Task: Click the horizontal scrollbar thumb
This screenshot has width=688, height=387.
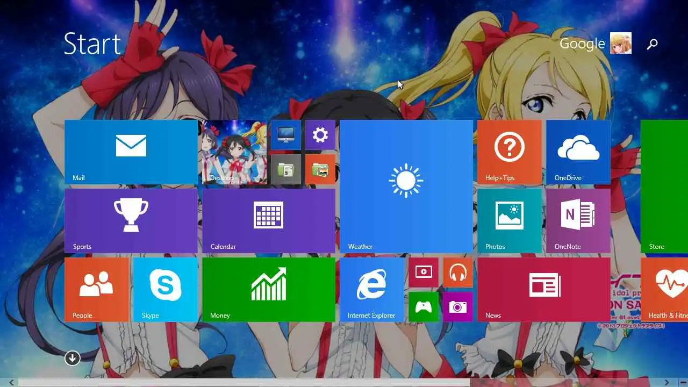Action: [244, 382]
